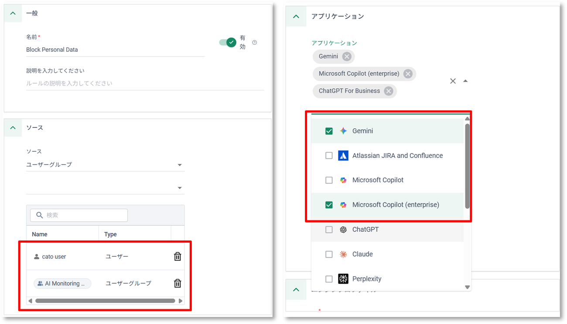Image resolution: width=567 pixels, height=324 pixels.
Task: Click the person icon beside cato user
Action: (x=37, y=257)
